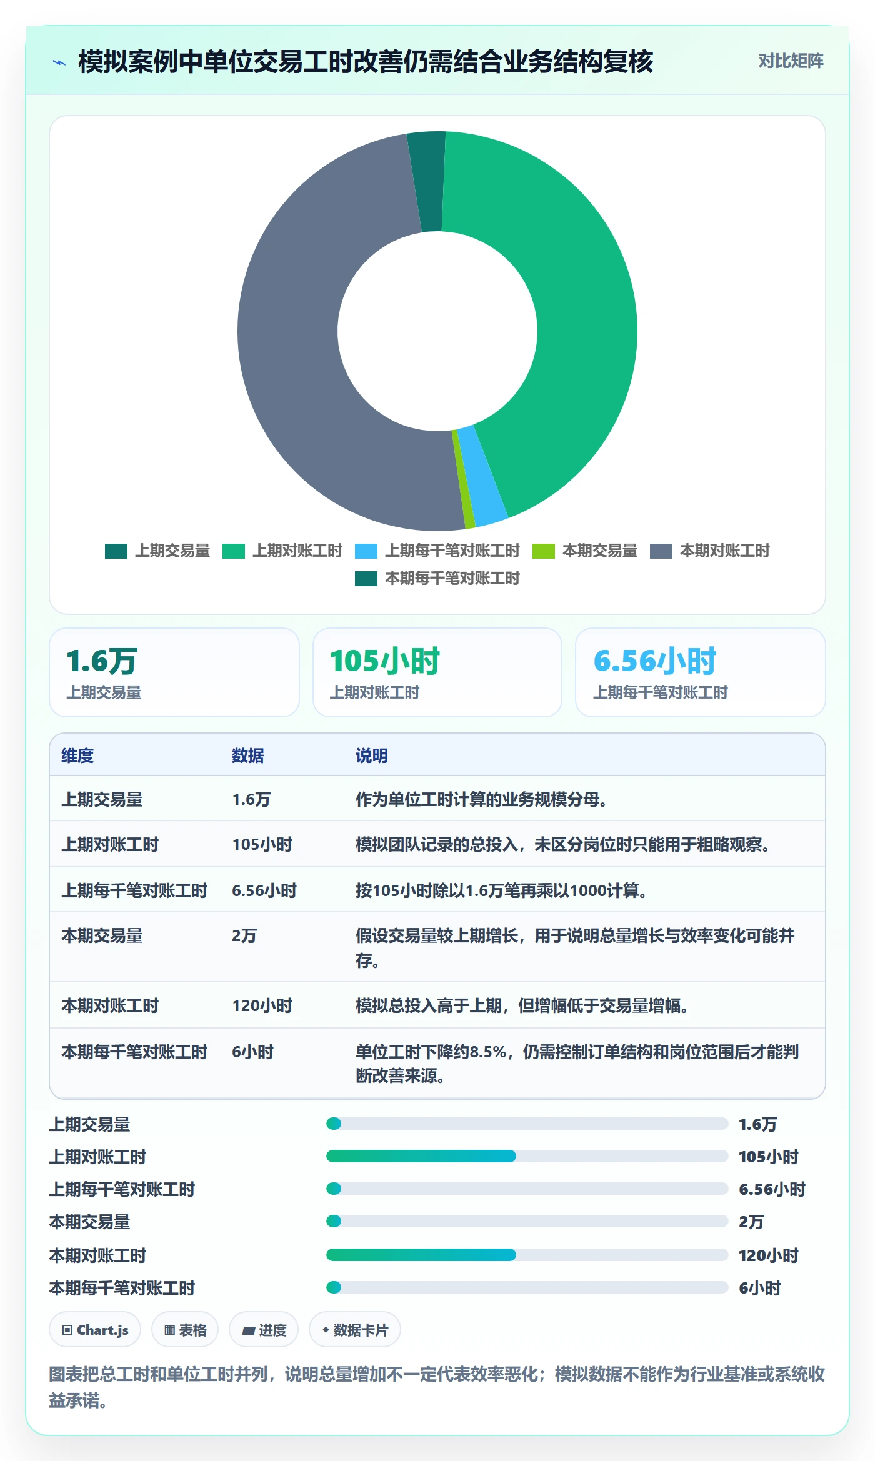Click the 维度 column header
This screenshot has width=875, height=1461.
point(77,755)
